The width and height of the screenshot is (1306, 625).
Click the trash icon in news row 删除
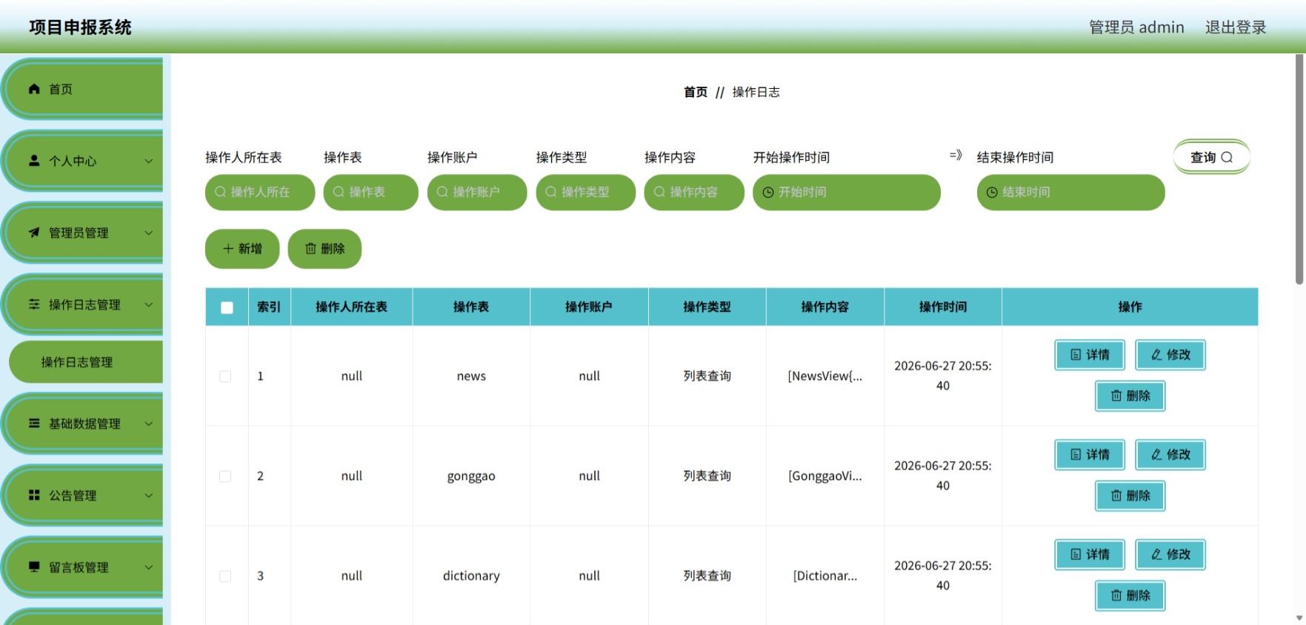pyautogui.click(x=1116, y=396)
